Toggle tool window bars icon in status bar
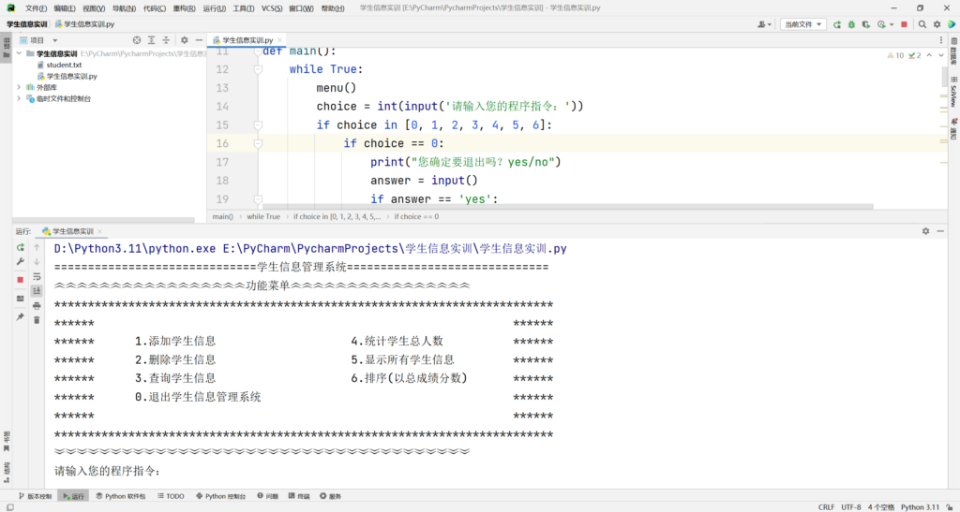Screen dimensions: 960x512 point(9,507)
